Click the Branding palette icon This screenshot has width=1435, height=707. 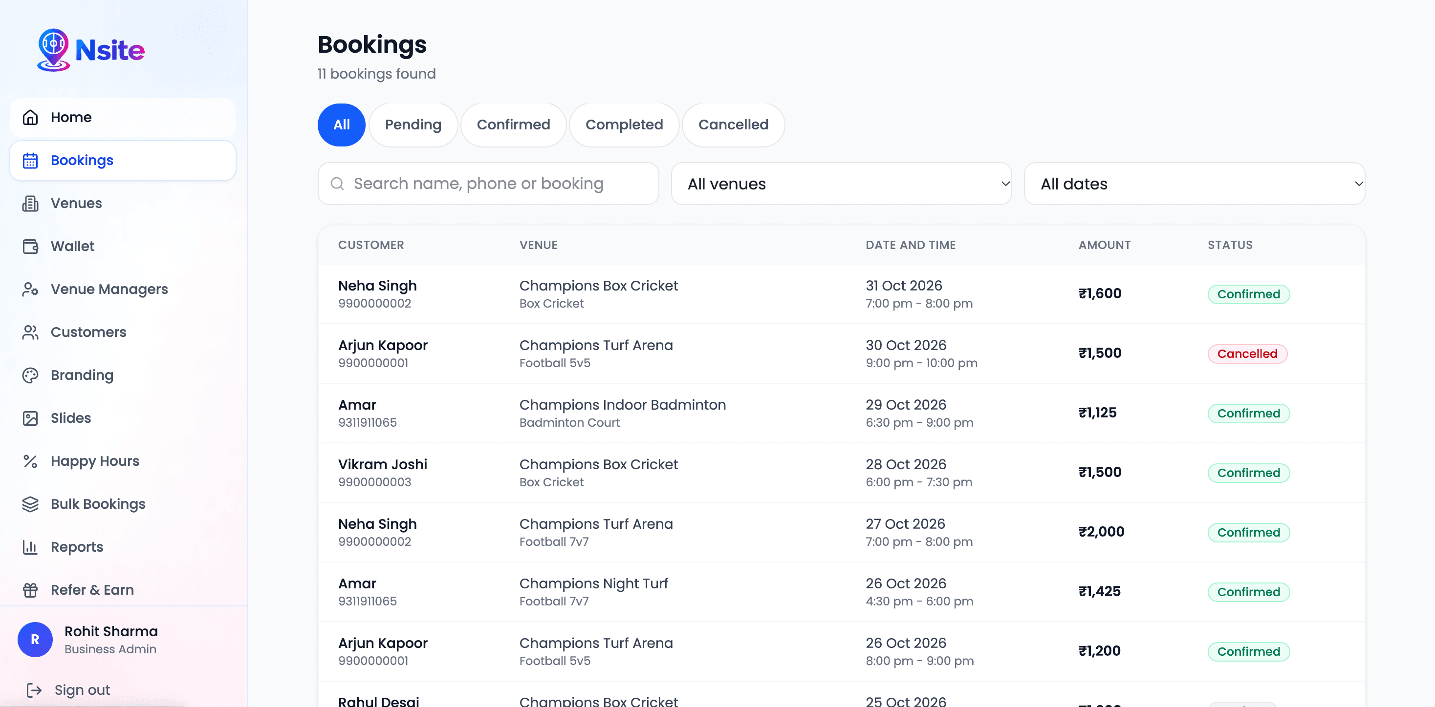30,375
